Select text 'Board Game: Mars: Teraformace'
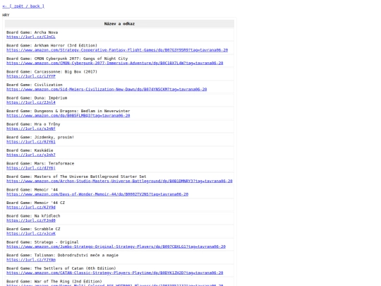Viewport: 381px width, 286px height. pos(40,164)
